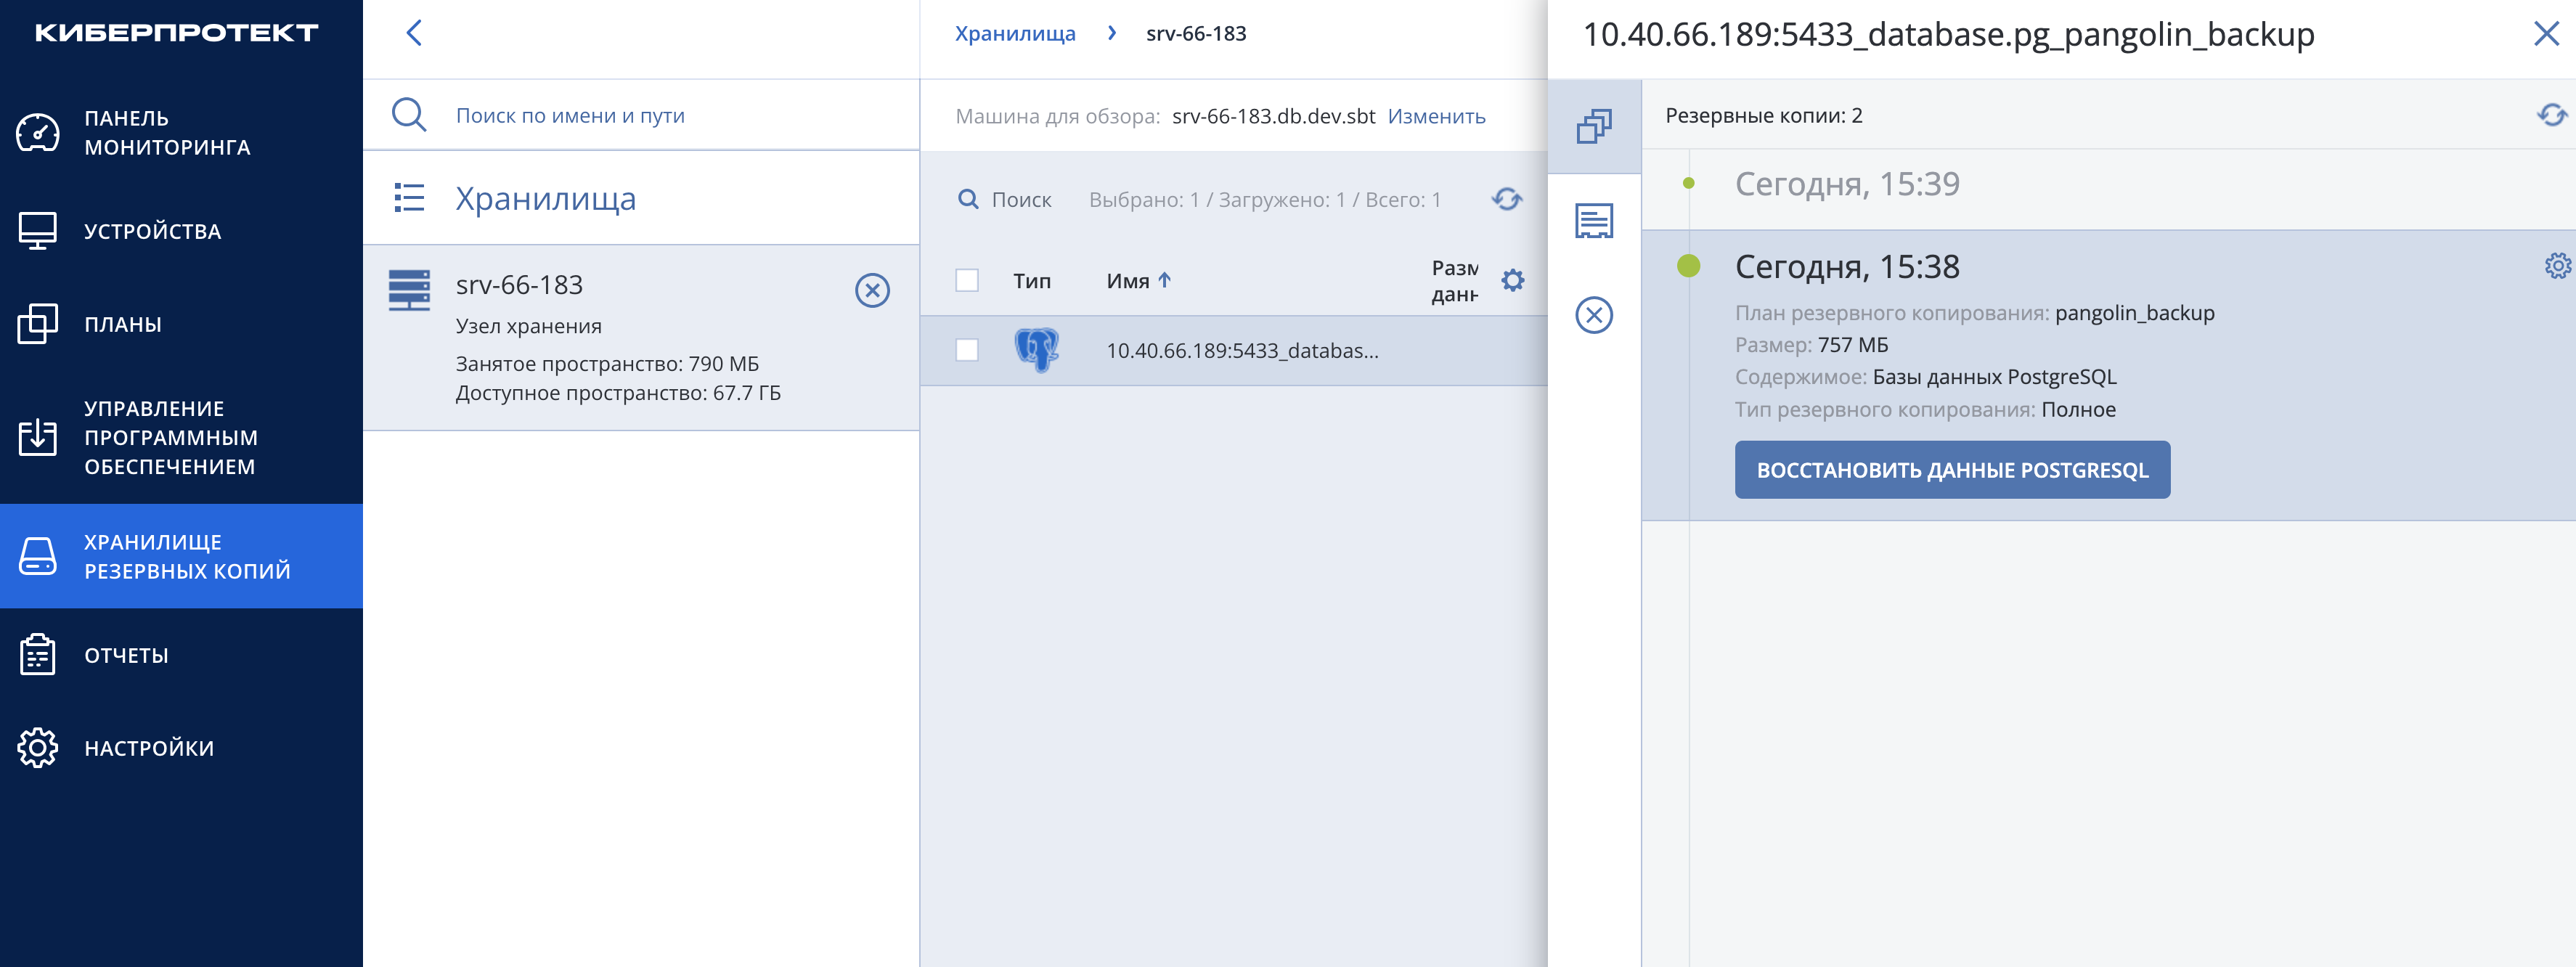Expand the Хранилища list header
2576x967 pixels.
pos(545,199)
